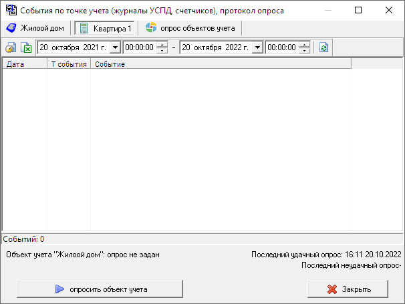Export events to Excel icon

pos(26,47)
